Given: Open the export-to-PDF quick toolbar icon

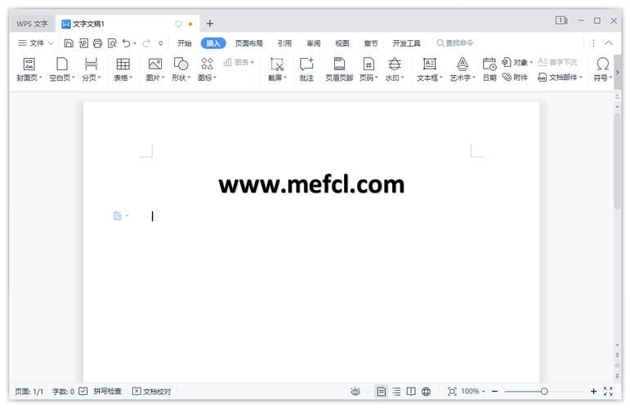Looking at the screenshot, I should click(x=83, y=43).
